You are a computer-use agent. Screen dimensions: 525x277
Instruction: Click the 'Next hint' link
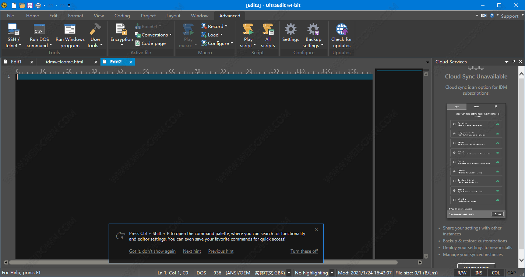pos(192,251)
